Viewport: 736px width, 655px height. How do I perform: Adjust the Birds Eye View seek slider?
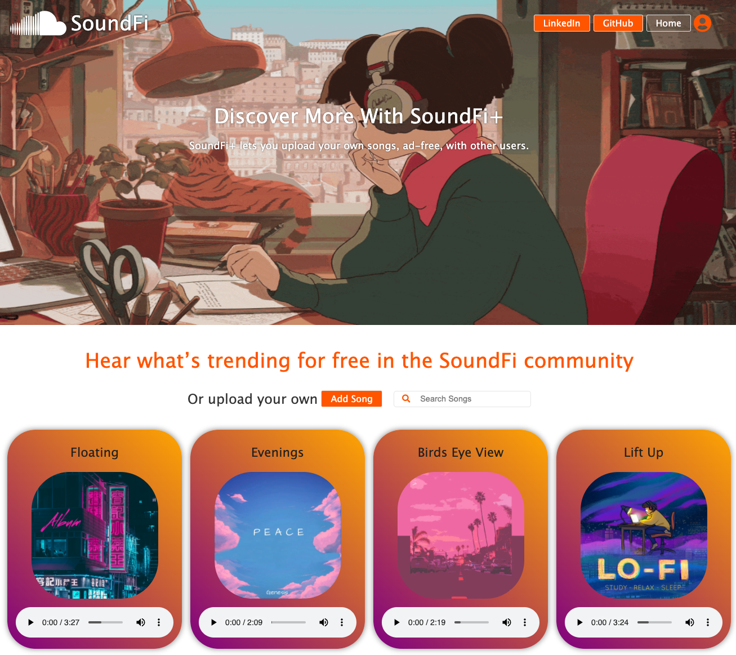(x=472, y=622)
